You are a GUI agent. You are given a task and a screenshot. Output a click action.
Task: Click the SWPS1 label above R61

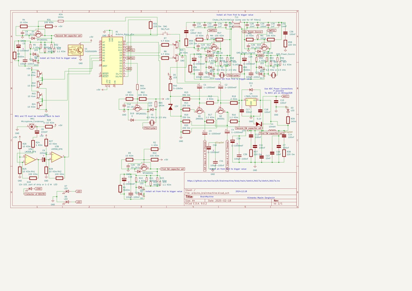pyautogui.click(x=272, y=30)
